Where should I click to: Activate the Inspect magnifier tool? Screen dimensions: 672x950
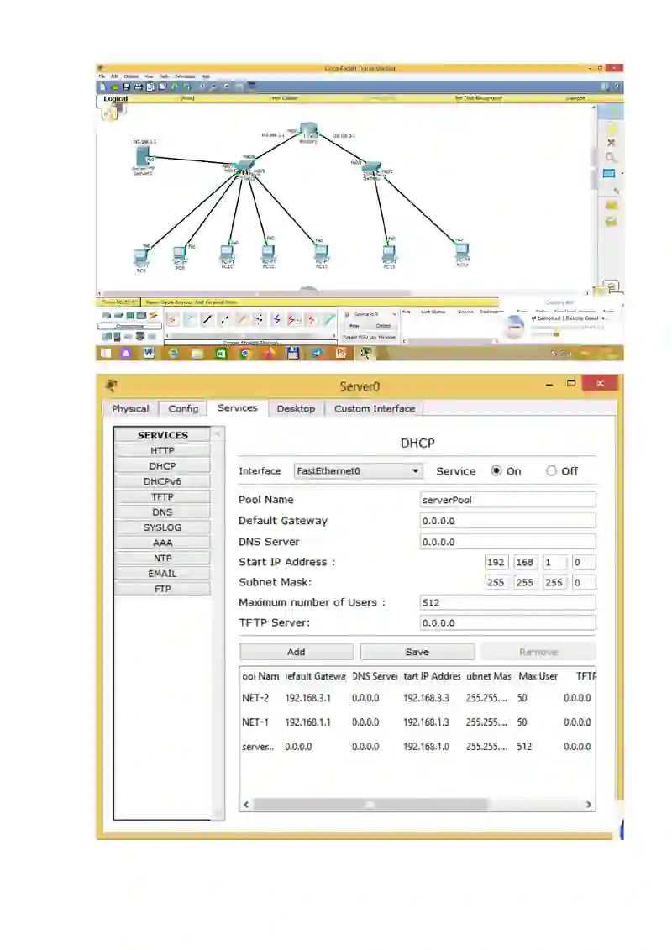click(x=610, y=158)
